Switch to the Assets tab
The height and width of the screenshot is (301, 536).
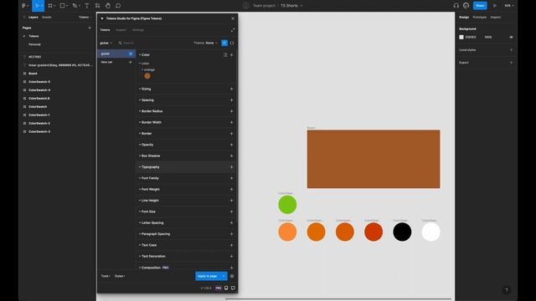(x=47, y=17)
